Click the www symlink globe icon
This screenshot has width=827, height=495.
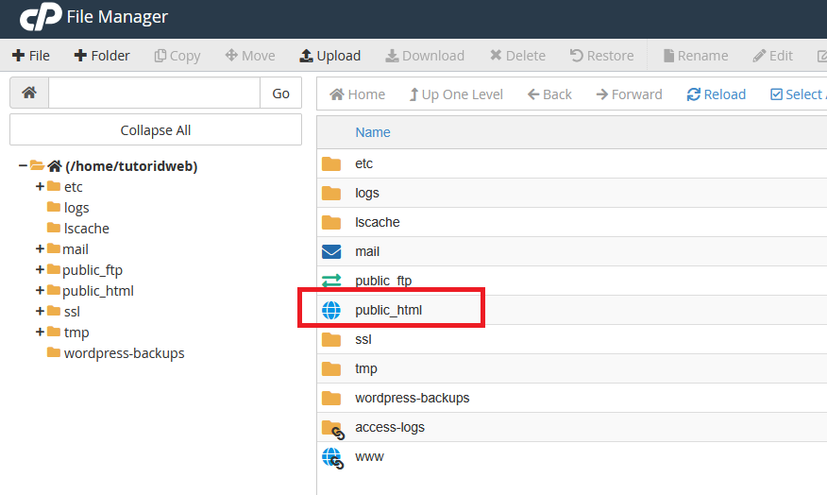(333, 458)
